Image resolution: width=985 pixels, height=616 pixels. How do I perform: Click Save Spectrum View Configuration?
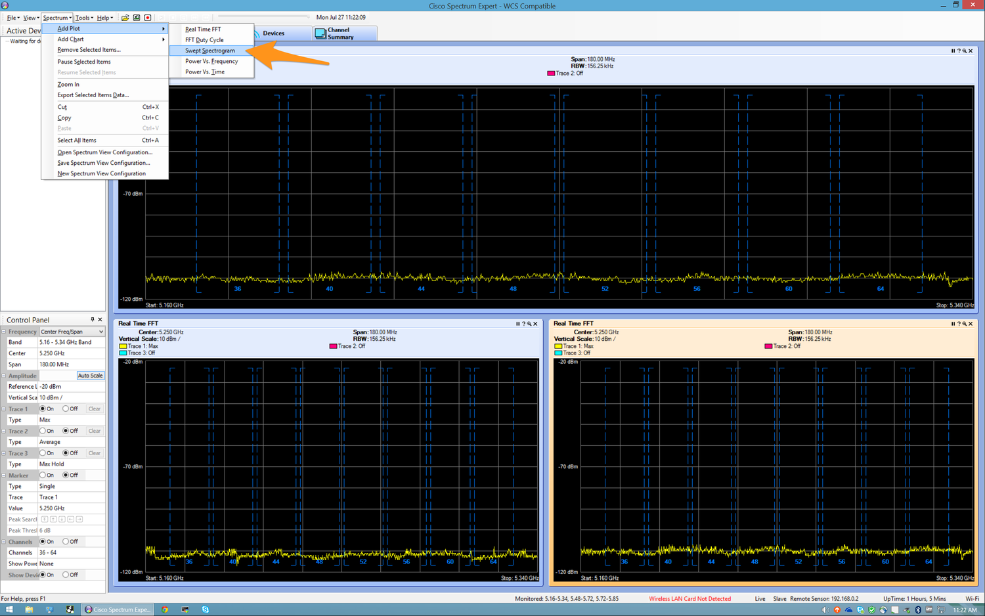[105, 163]
